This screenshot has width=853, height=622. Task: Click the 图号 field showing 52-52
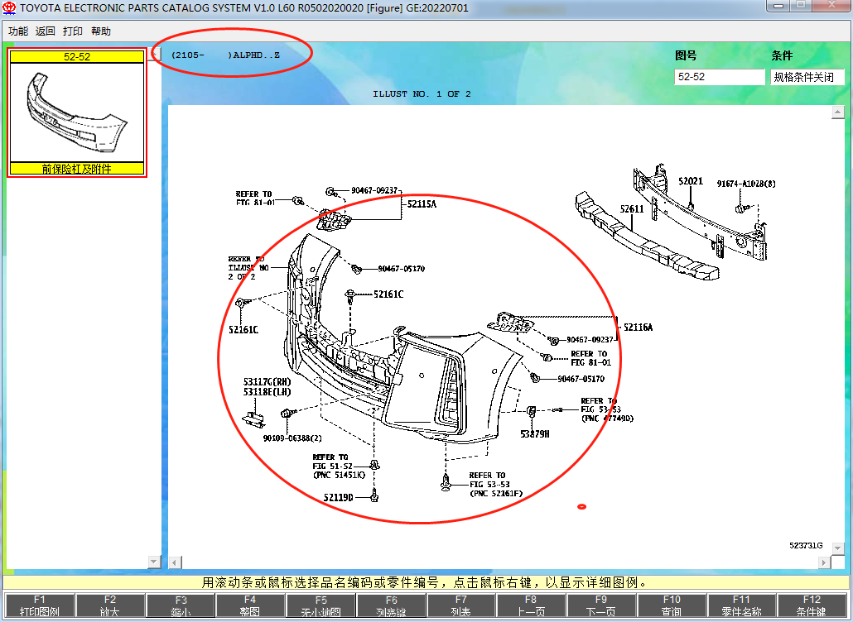tap(719, 77)
